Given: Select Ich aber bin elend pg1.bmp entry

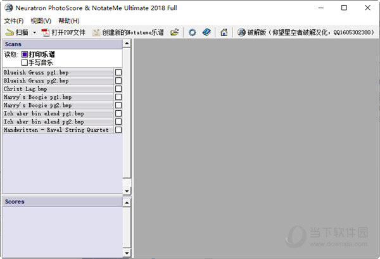Looking at the screenshot, I should click(x=58, y=113).
